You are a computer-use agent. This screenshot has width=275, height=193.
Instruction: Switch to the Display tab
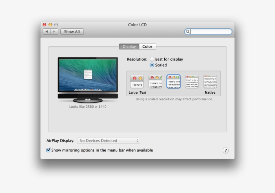(x=129, y=46)
